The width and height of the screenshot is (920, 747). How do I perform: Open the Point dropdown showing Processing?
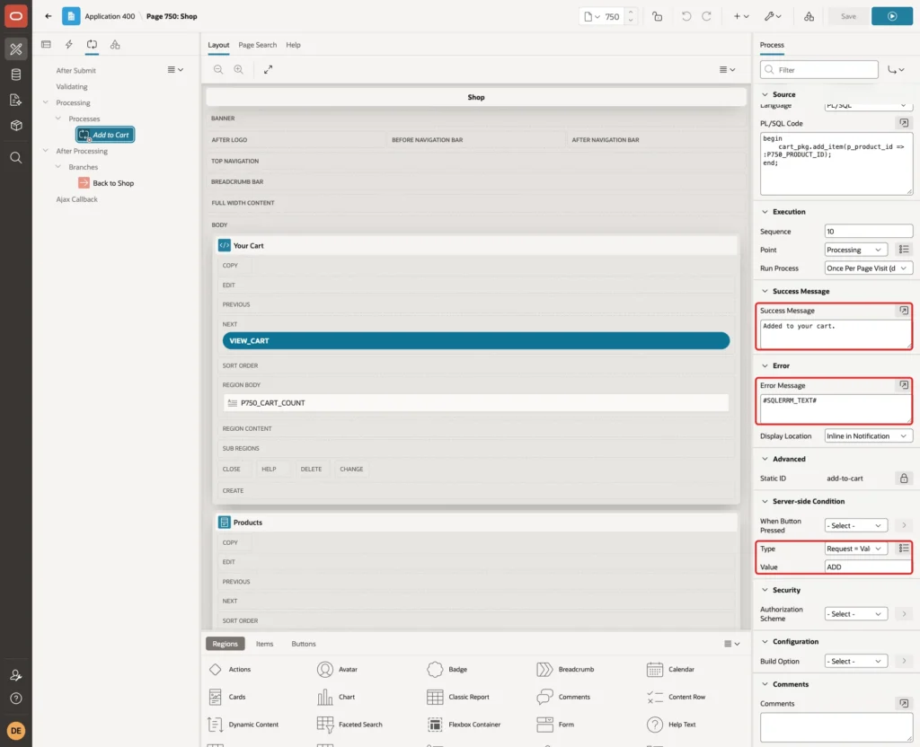click(855, 250)
